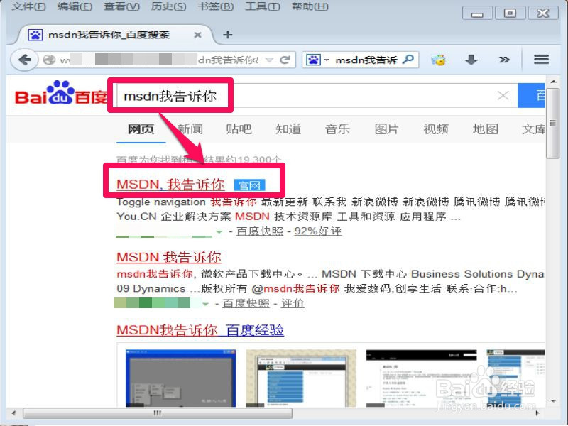Open the white webpage thumbnail with black header
This screenshot has width=568, height=426.
click(x=421, y=378)
